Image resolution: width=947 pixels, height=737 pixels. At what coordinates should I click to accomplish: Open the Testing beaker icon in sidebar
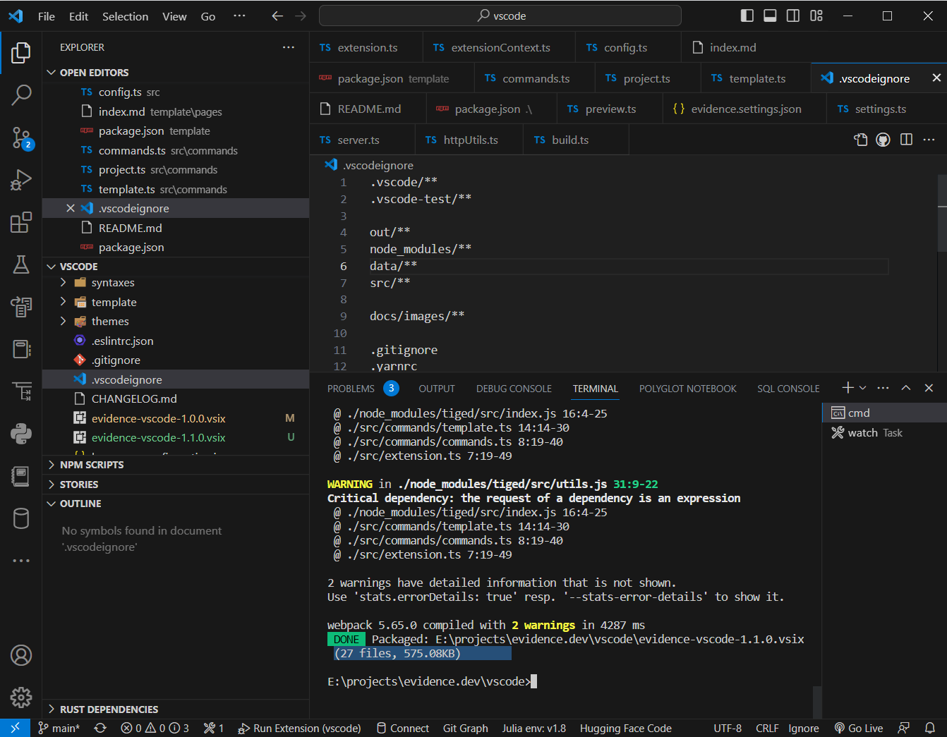point(21,264)
